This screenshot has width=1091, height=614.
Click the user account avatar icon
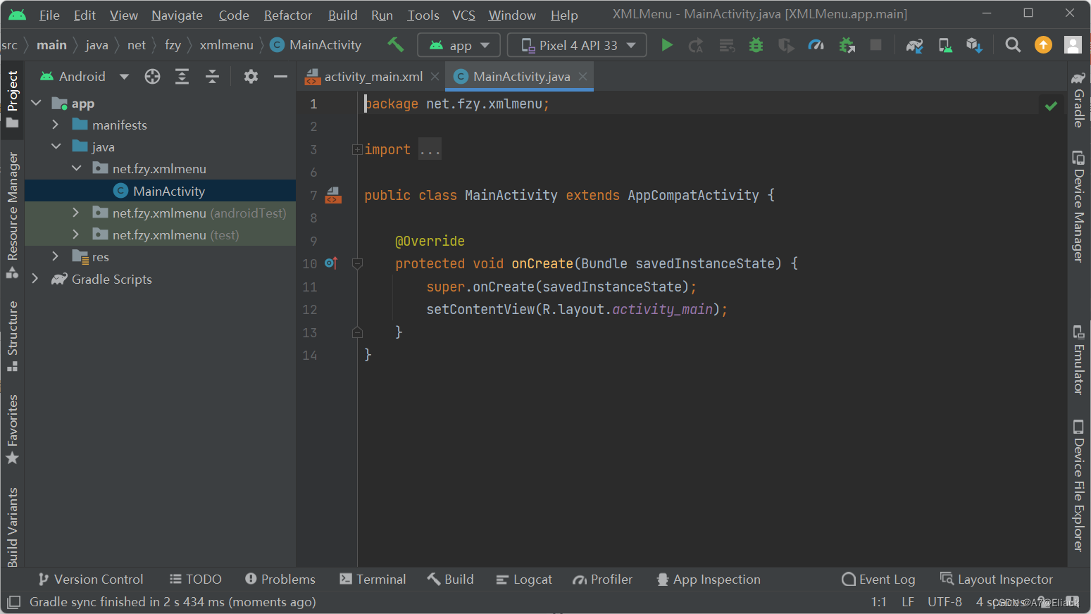[1073, 45]
